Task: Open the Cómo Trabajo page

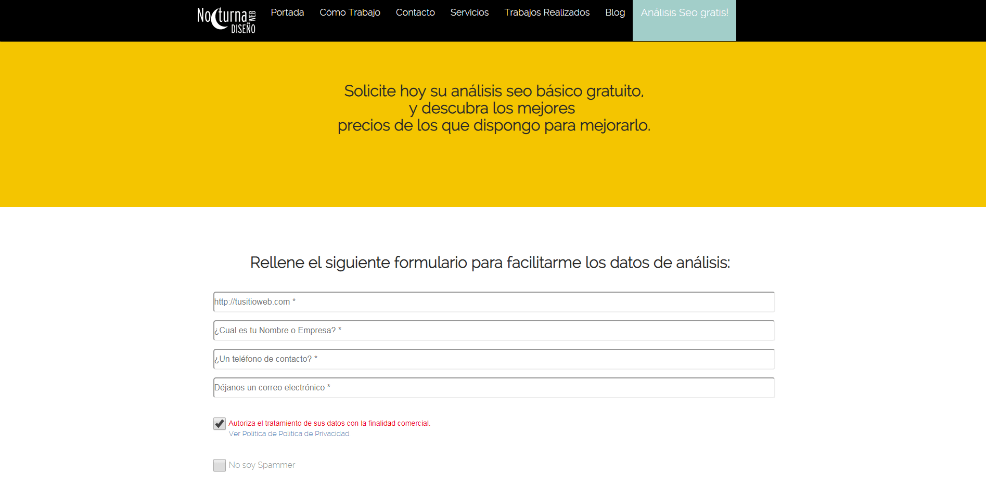Action: [350, 12]
